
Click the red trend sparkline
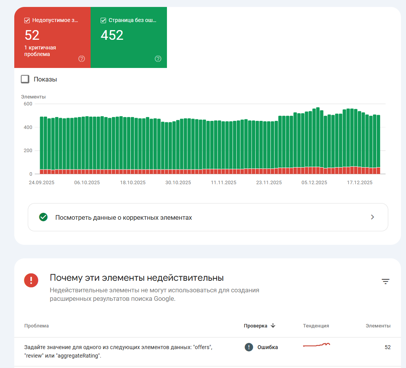(317, 345)
